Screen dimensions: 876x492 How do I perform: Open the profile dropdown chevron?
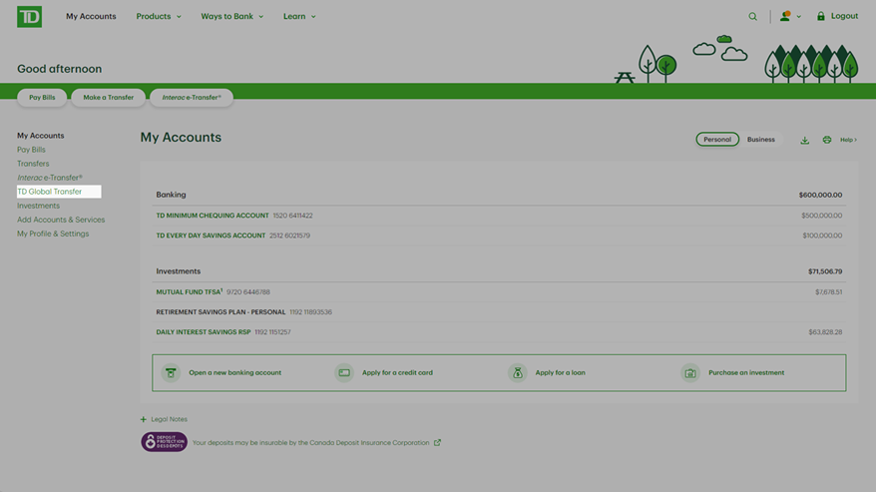click(799, 17)
